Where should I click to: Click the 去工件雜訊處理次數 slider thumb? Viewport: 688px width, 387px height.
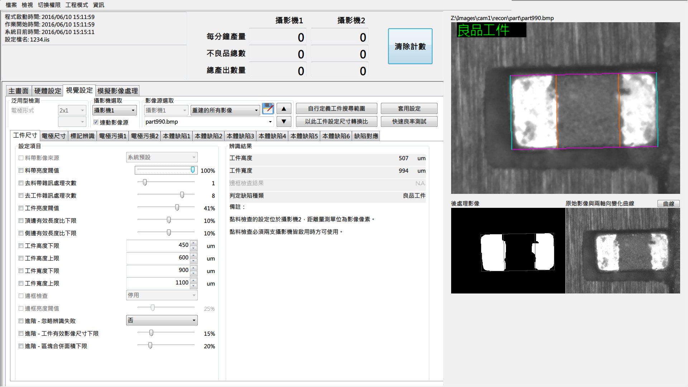182,195
